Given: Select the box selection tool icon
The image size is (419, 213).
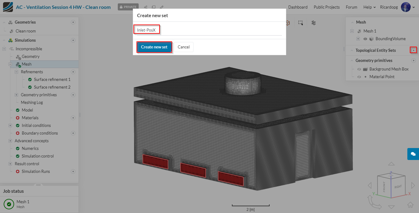Looking at the screenshot, I should click(x=301, y=23).
